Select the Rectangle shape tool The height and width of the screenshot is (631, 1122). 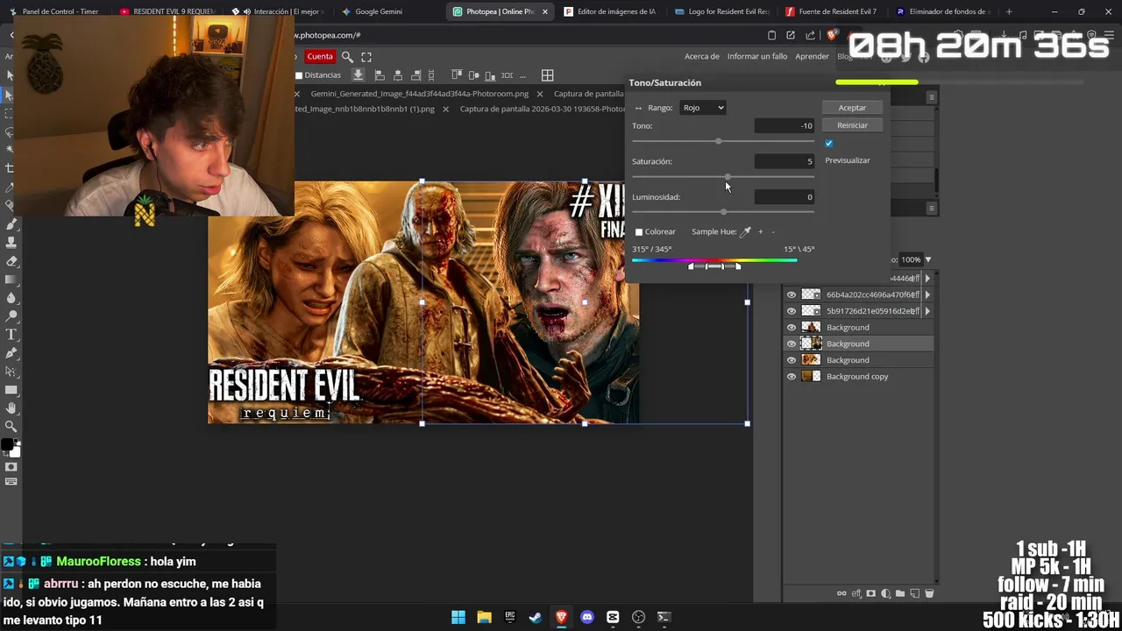point(11,390)
